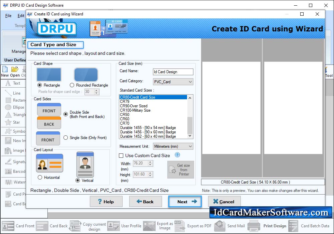The height and width of the screenshot is (234, 334).
Task: Choose Single Side (Only Front) option
Action: (65, 138)
